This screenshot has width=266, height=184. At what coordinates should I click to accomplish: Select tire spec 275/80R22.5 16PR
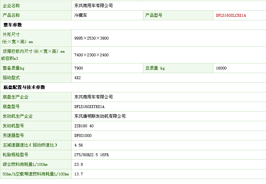click(x=92, y=155)
